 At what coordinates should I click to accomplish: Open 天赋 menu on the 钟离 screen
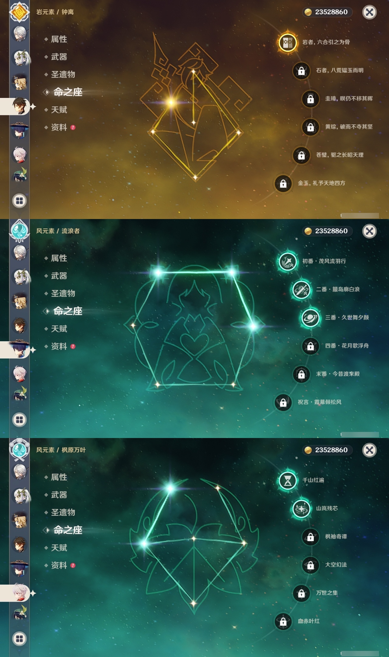point(59,110)
